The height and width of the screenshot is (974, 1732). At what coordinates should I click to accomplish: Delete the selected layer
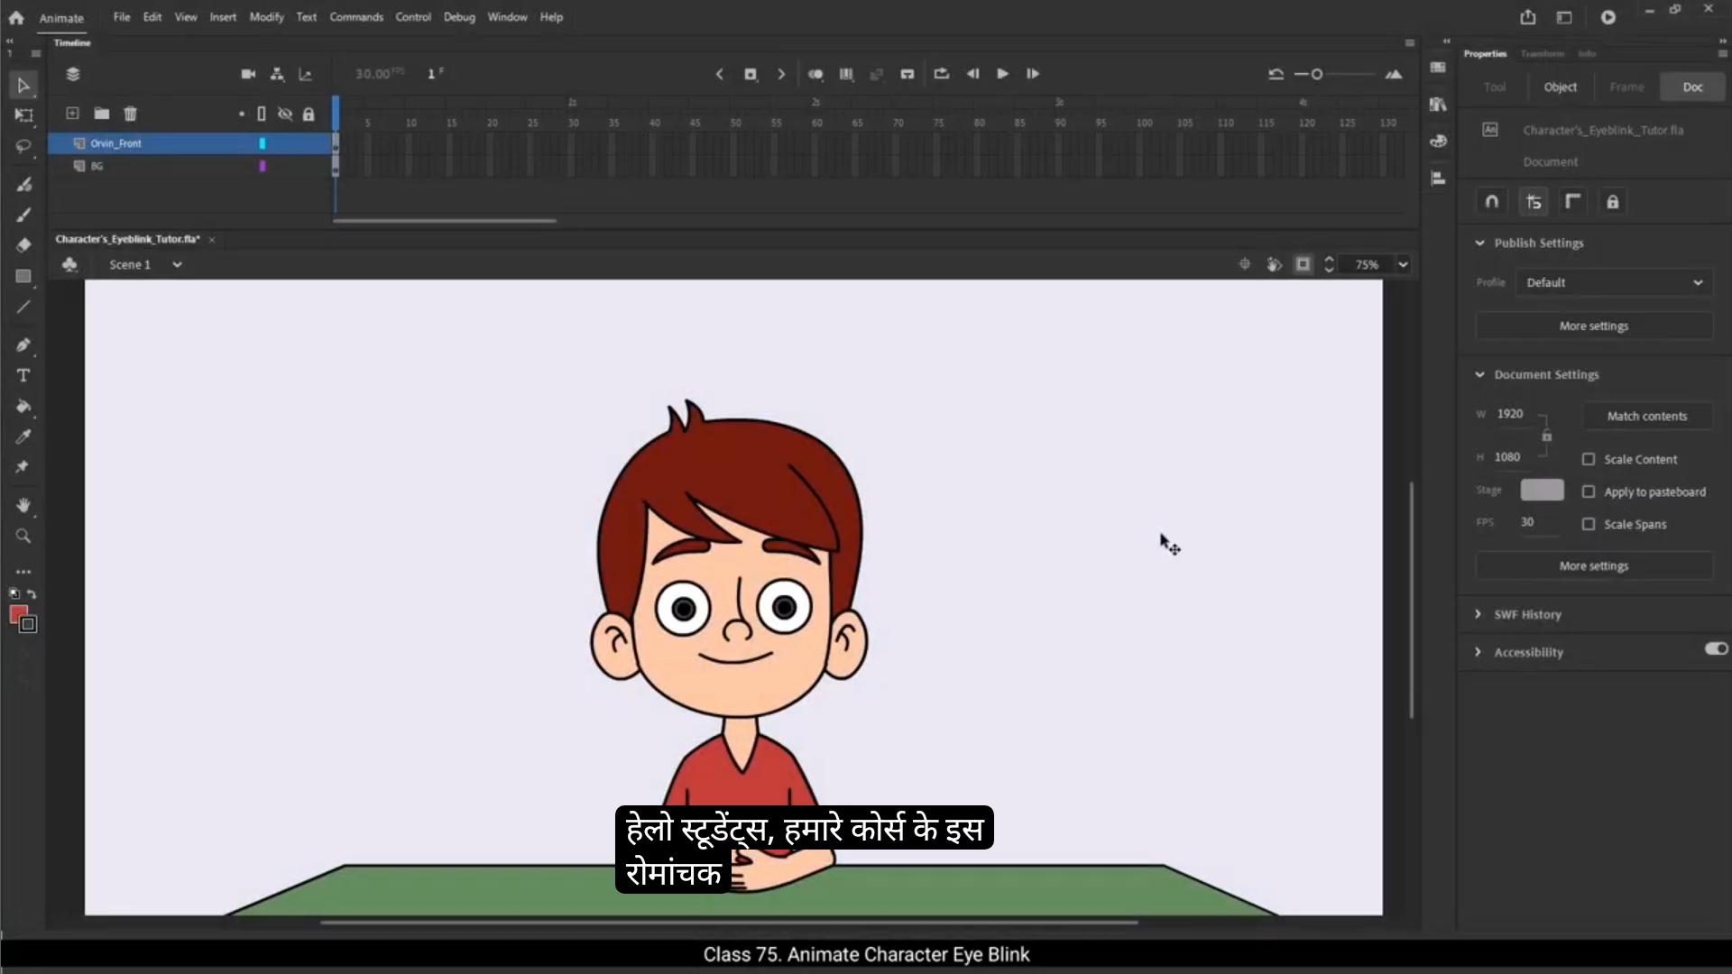point(130,114)
